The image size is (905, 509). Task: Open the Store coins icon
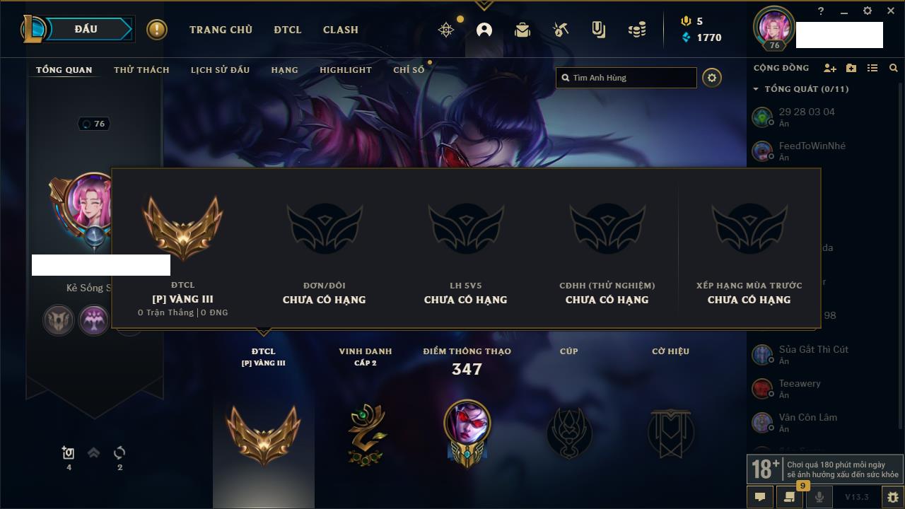(637, 30)
